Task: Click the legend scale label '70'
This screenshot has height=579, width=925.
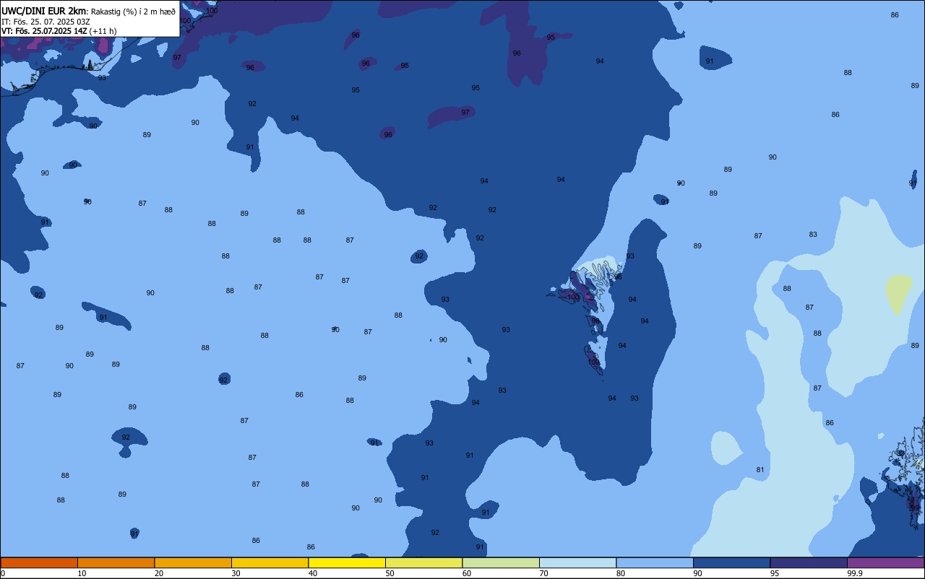Action: click(x=543, y=573)
